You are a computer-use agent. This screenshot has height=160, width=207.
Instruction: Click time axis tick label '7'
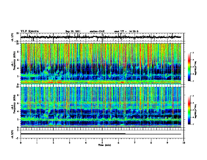point(135,143)
